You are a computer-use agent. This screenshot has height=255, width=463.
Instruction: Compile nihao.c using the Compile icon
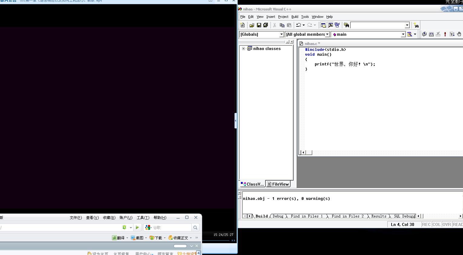point(425,34)
